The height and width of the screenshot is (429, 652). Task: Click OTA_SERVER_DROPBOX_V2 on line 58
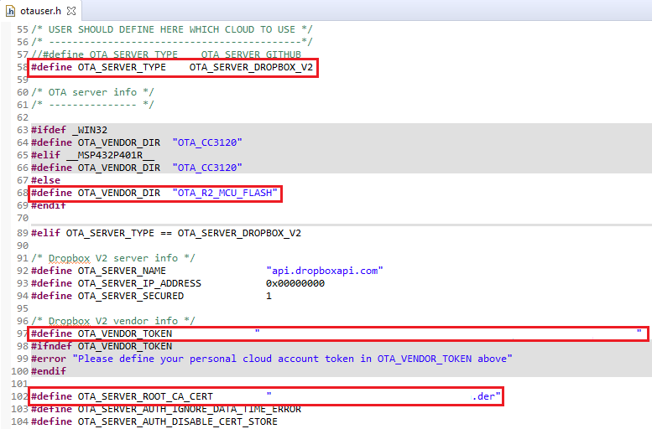point(251,67)
